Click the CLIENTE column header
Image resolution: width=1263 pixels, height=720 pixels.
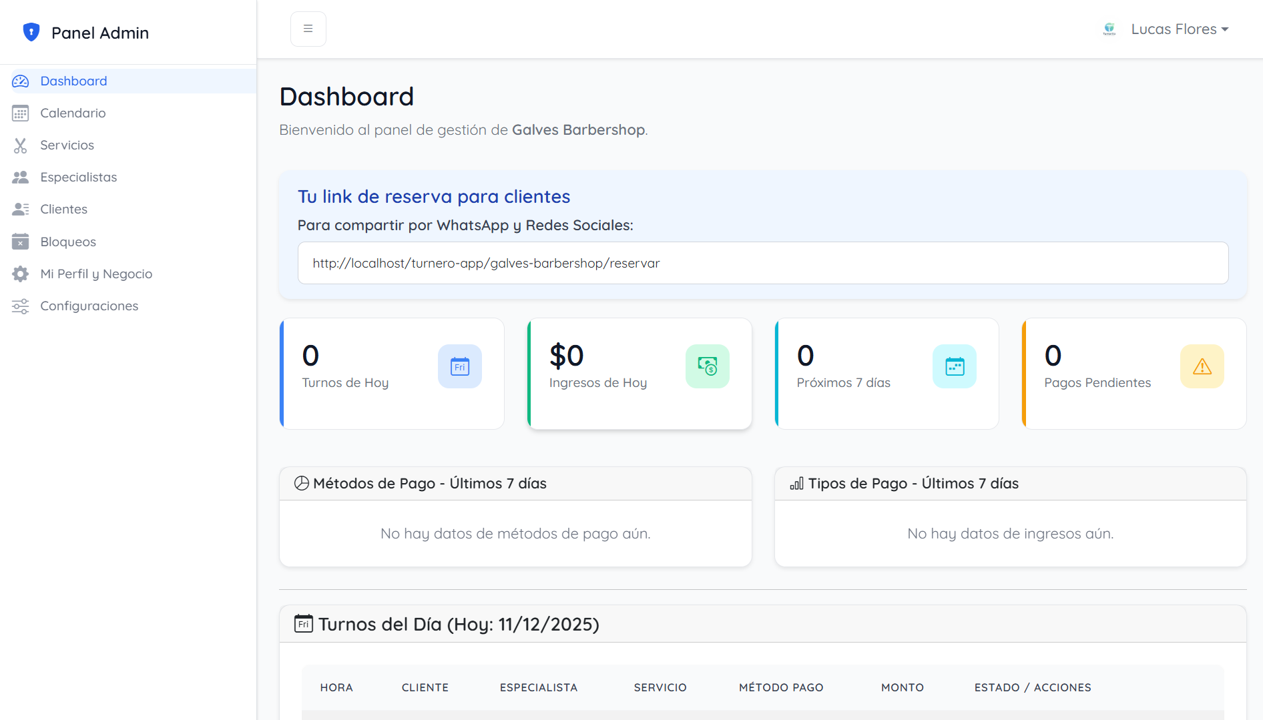tap(425, 688)
